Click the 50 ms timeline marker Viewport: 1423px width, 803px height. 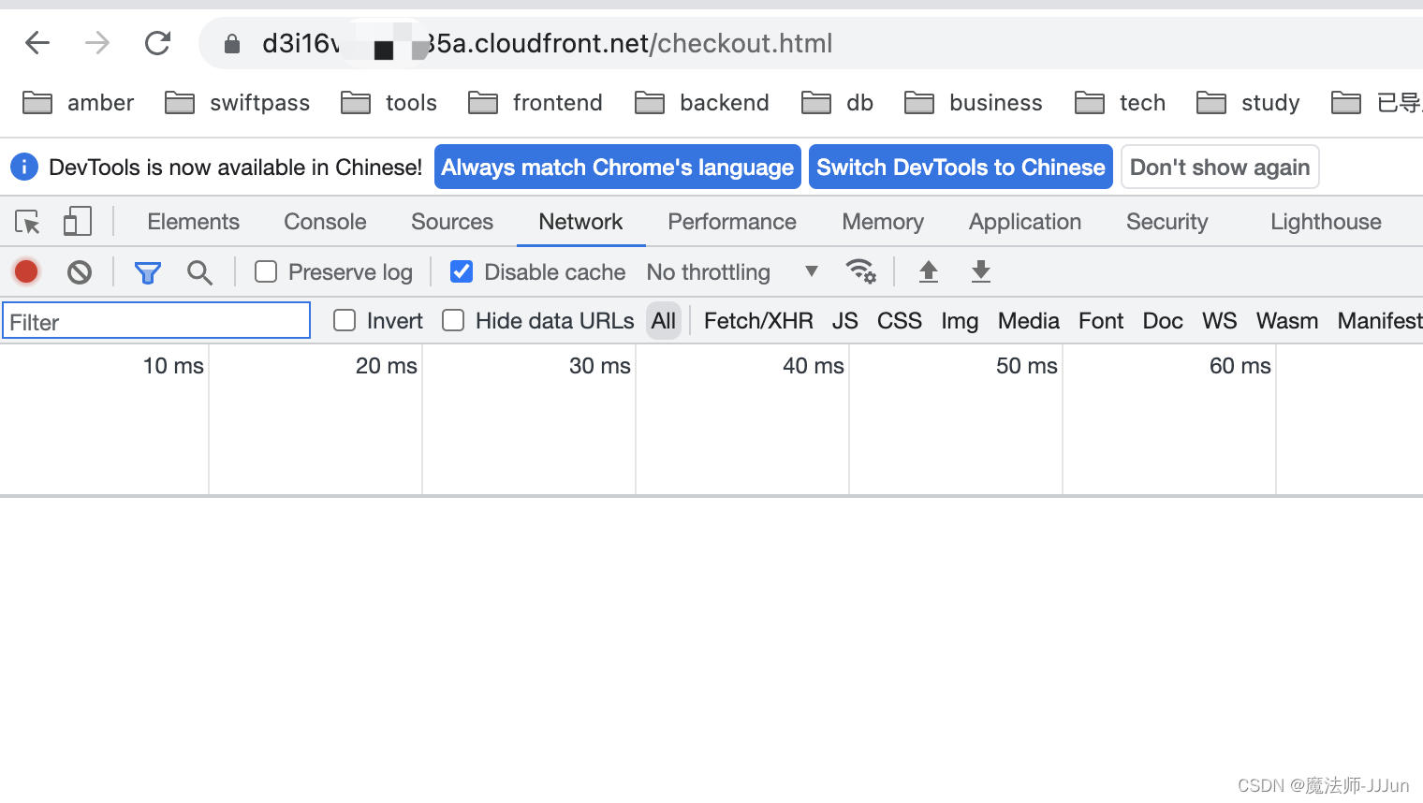1027,366
